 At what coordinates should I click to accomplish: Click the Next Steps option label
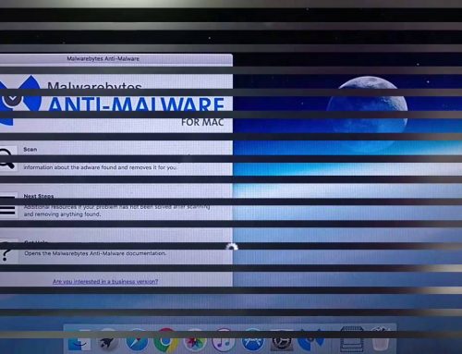39,196
